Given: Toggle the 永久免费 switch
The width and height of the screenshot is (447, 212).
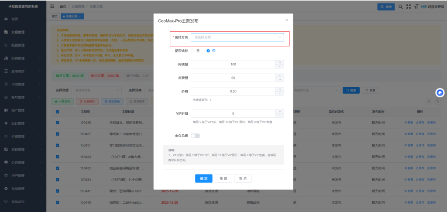Looking at the screenshot, I should pyautogui.click(x=196, y=136).
